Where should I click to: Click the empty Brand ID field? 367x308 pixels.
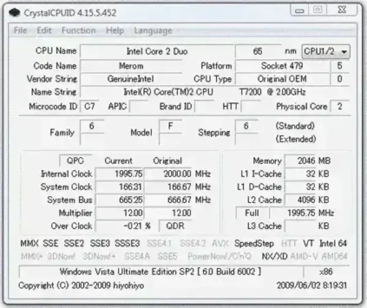pyautogui.click(x=204, y=107)
